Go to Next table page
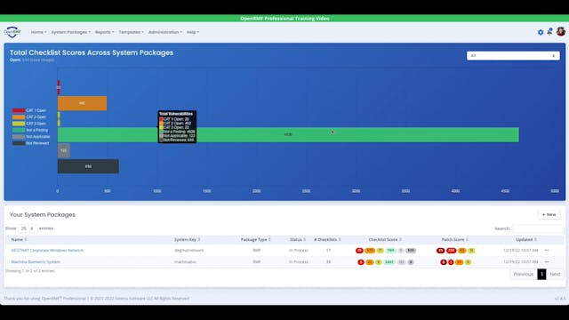The height and width of the screenshot is (320, 569). (x=555, y=274)
